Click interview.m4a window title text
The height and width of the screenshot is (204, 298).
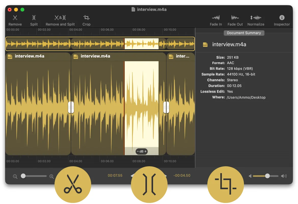tap(152, 9)
